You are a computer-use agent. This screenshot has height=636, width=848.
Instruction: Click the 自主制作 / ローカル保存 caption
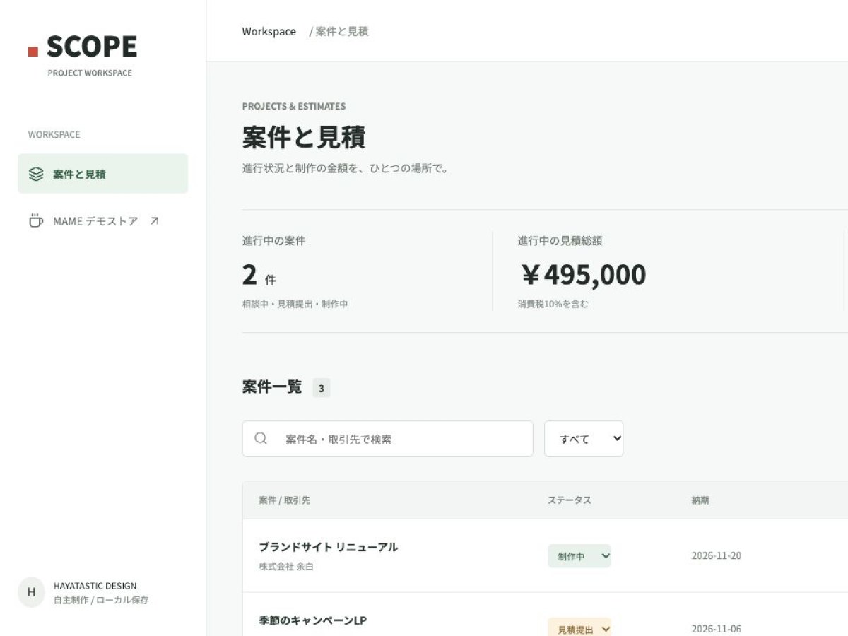point(101,601)
